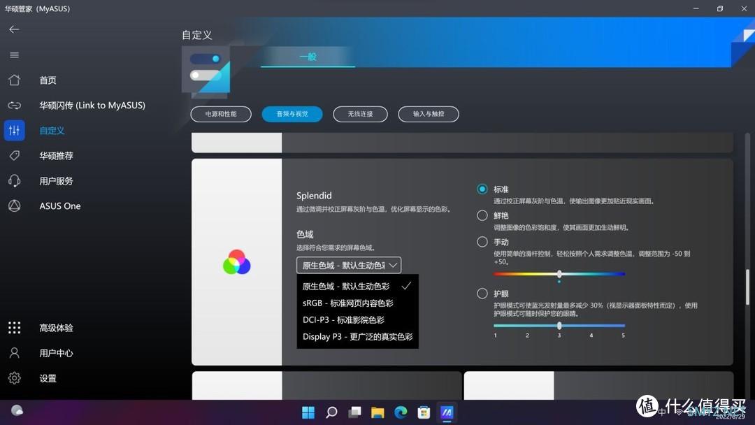Select the 自定义 sliders icon
Viewport: 755px width, 425px height.
pos(15,131)
